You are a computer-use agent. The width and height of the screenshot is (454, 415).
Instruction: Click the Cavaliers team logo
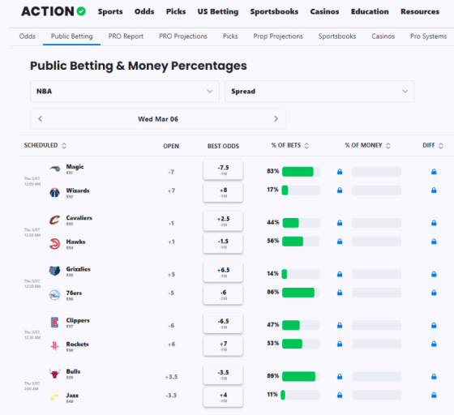55,220
